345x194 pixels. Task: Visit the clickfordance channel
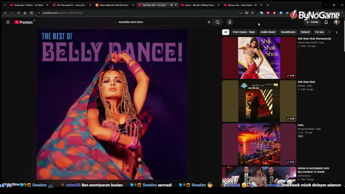pos(304,176)
